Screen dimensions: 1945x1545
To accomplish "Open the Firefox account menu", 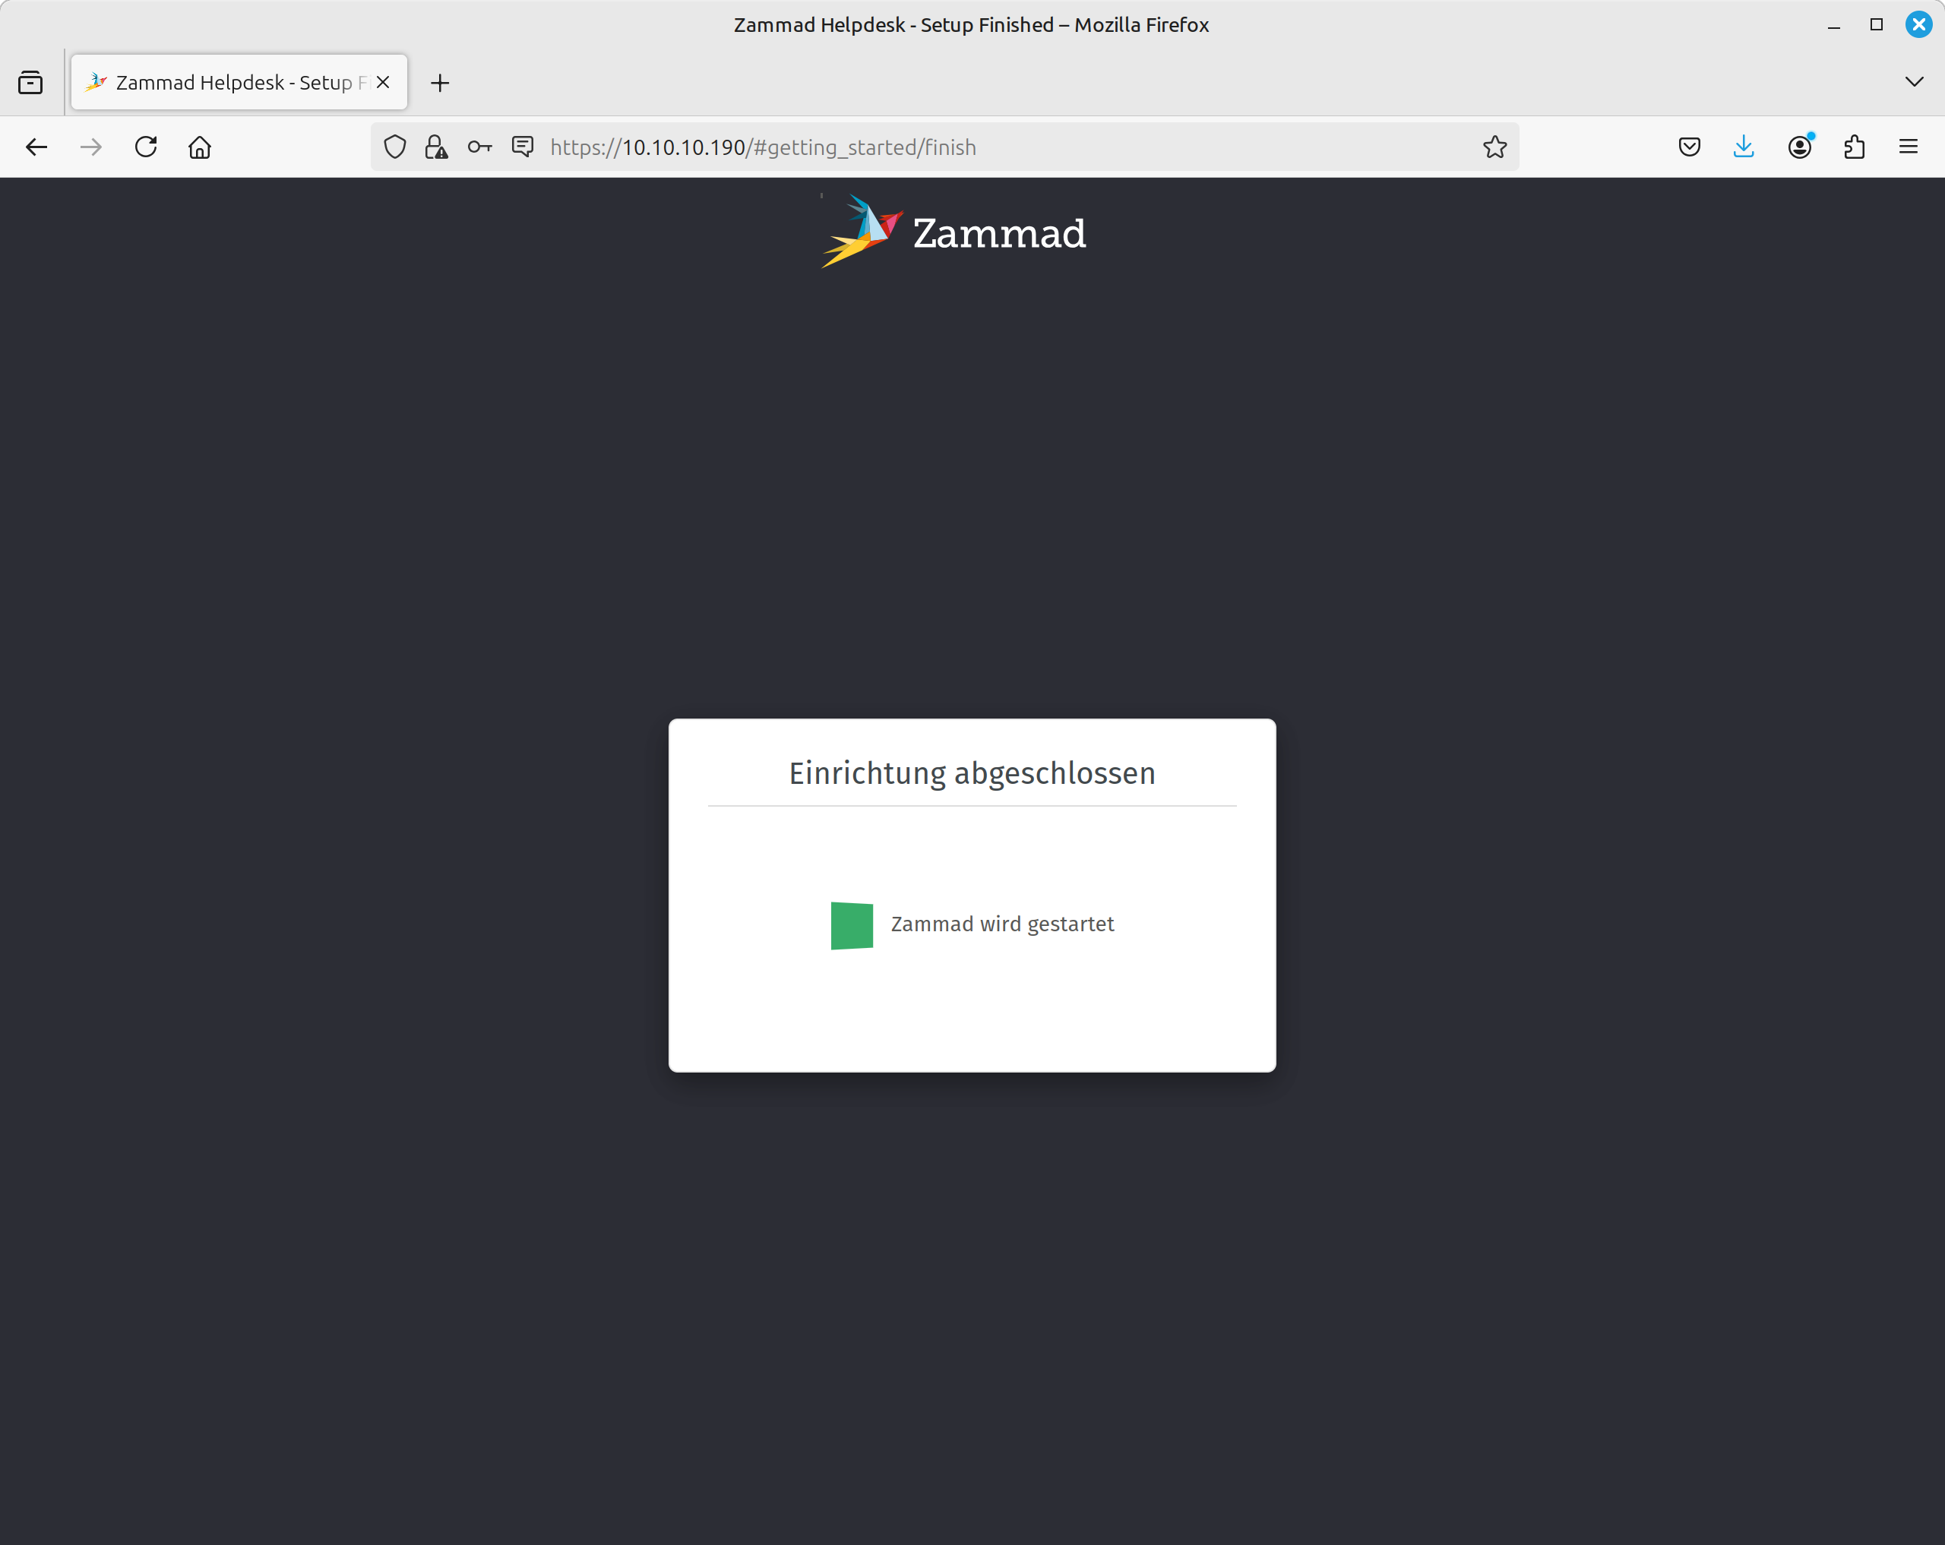I will pyautogui.click(x=1800, y=147).
